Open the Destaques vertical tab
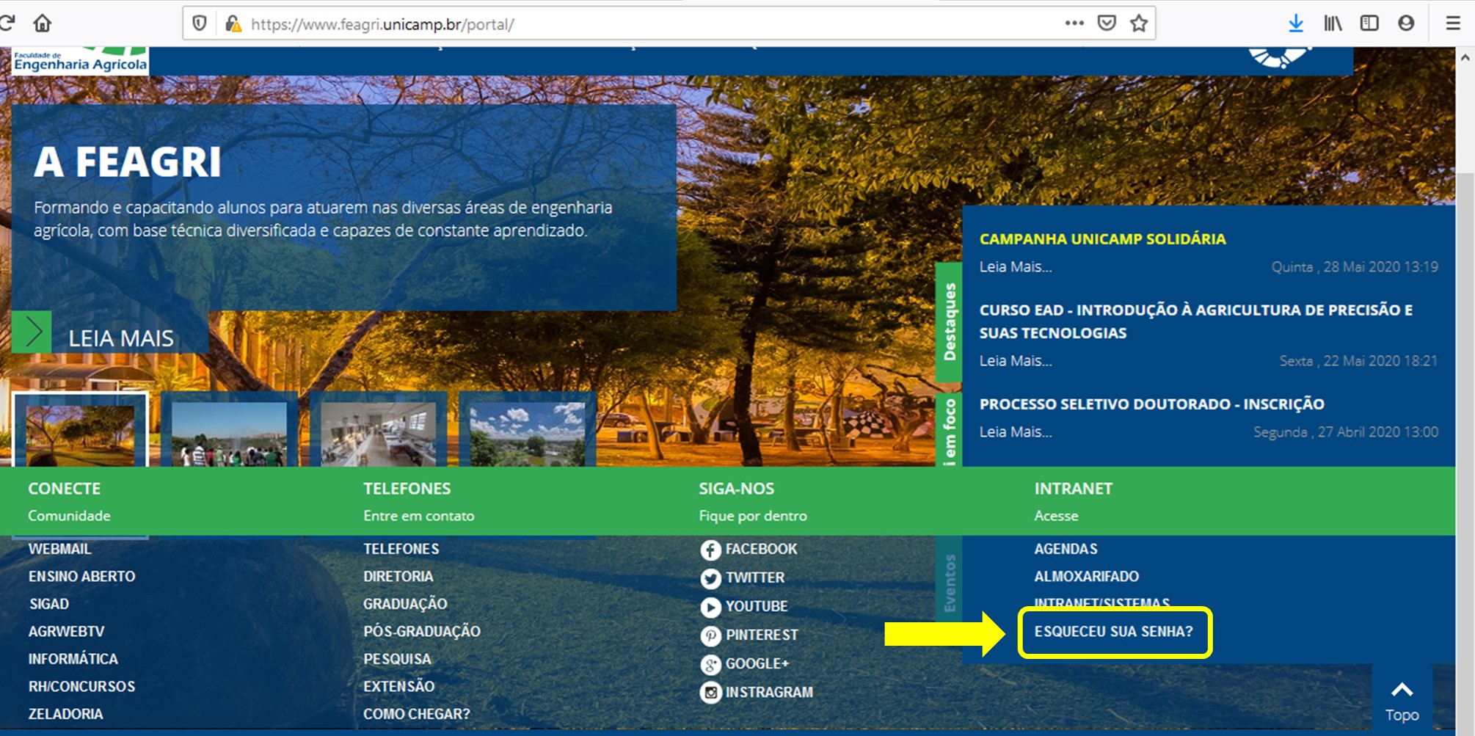The image size is (1475, 736). (949, 321)
